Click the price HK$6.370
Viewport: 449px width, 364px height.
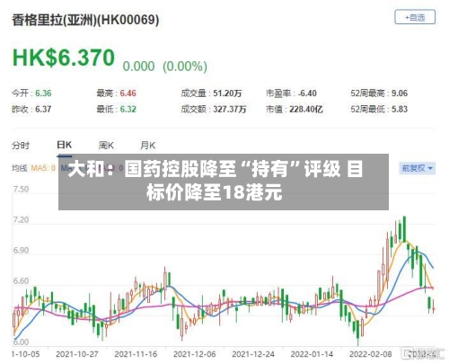pyautogui.click(x=64, y=58)
